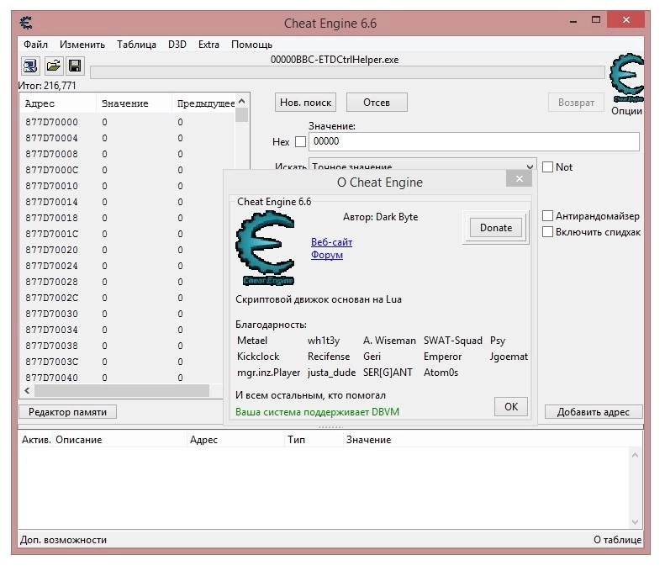Click the scan progress bar
The image size is (665, 571).
coord(347,72)
